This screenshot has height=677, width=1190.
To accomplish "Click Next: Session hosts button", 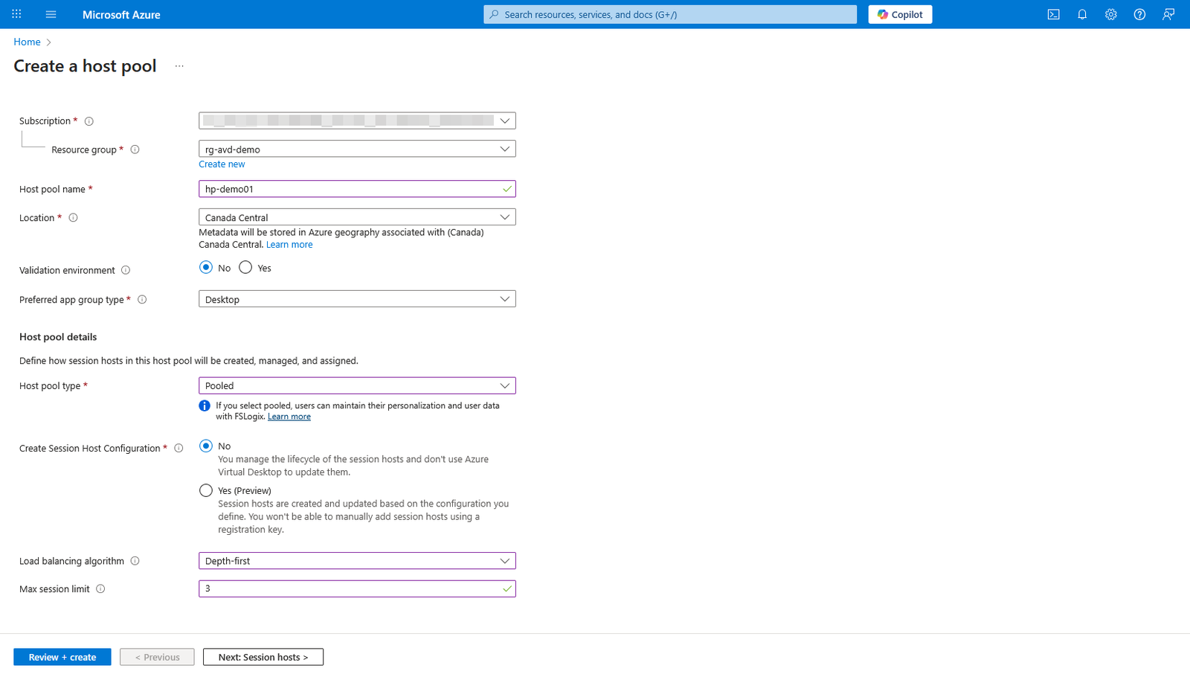I will point(263,657).
